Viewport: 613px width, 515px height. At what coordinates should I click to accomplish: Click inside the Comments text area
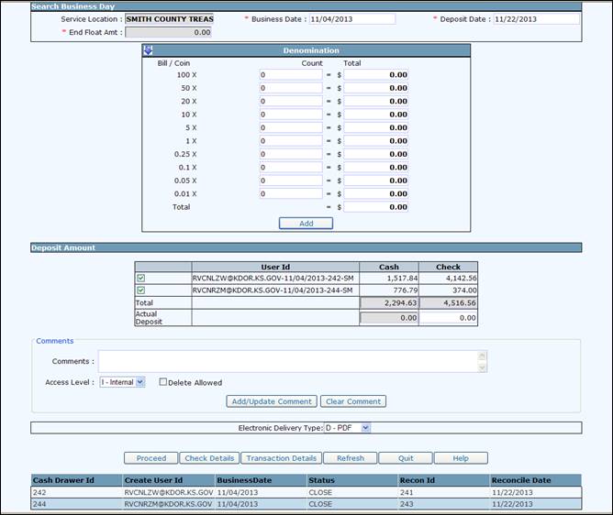pyautogui.click(x=287, y=361)
